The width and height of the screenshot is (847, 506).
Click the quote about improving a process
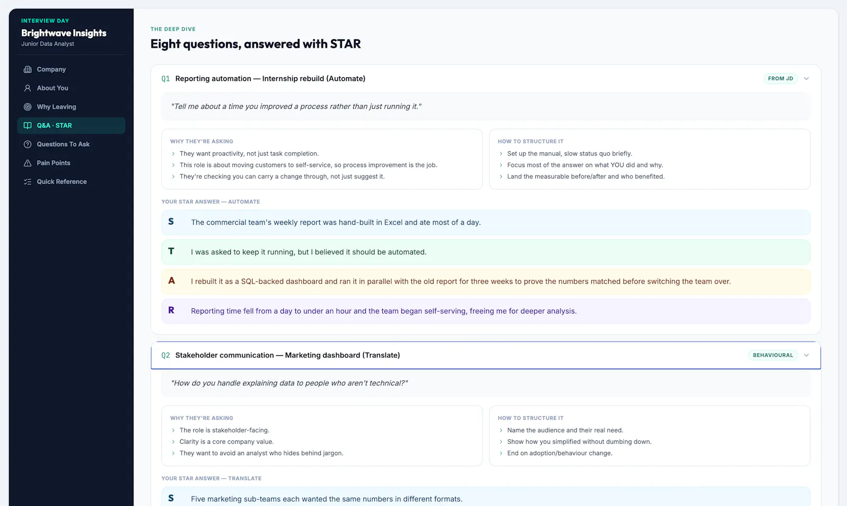click(296, 106)
